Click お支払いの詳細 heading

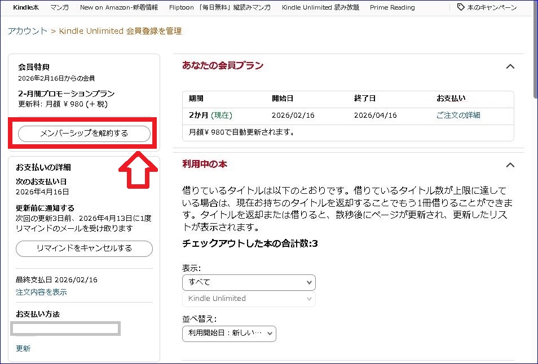(x=43, y=167)
